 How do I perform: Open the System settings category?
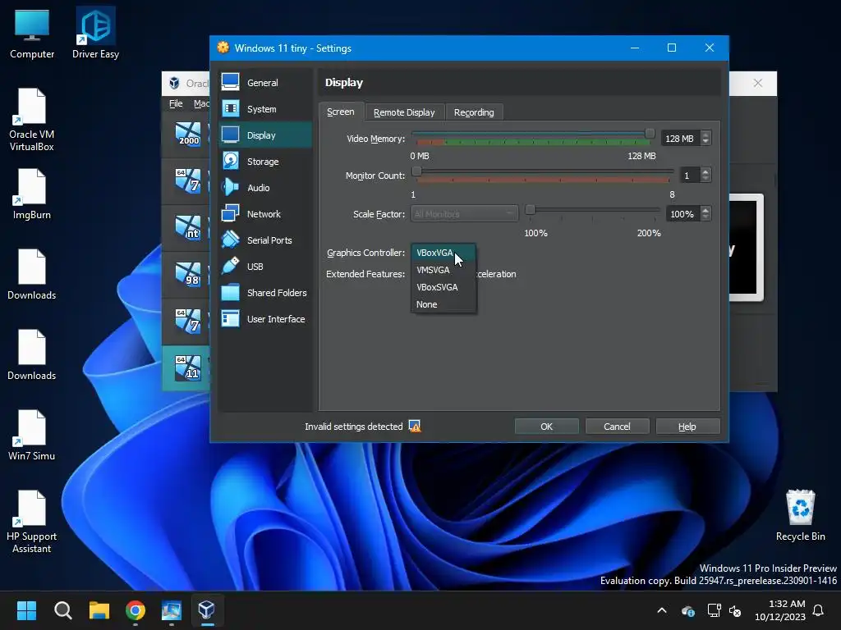click(x=265, y=109)
